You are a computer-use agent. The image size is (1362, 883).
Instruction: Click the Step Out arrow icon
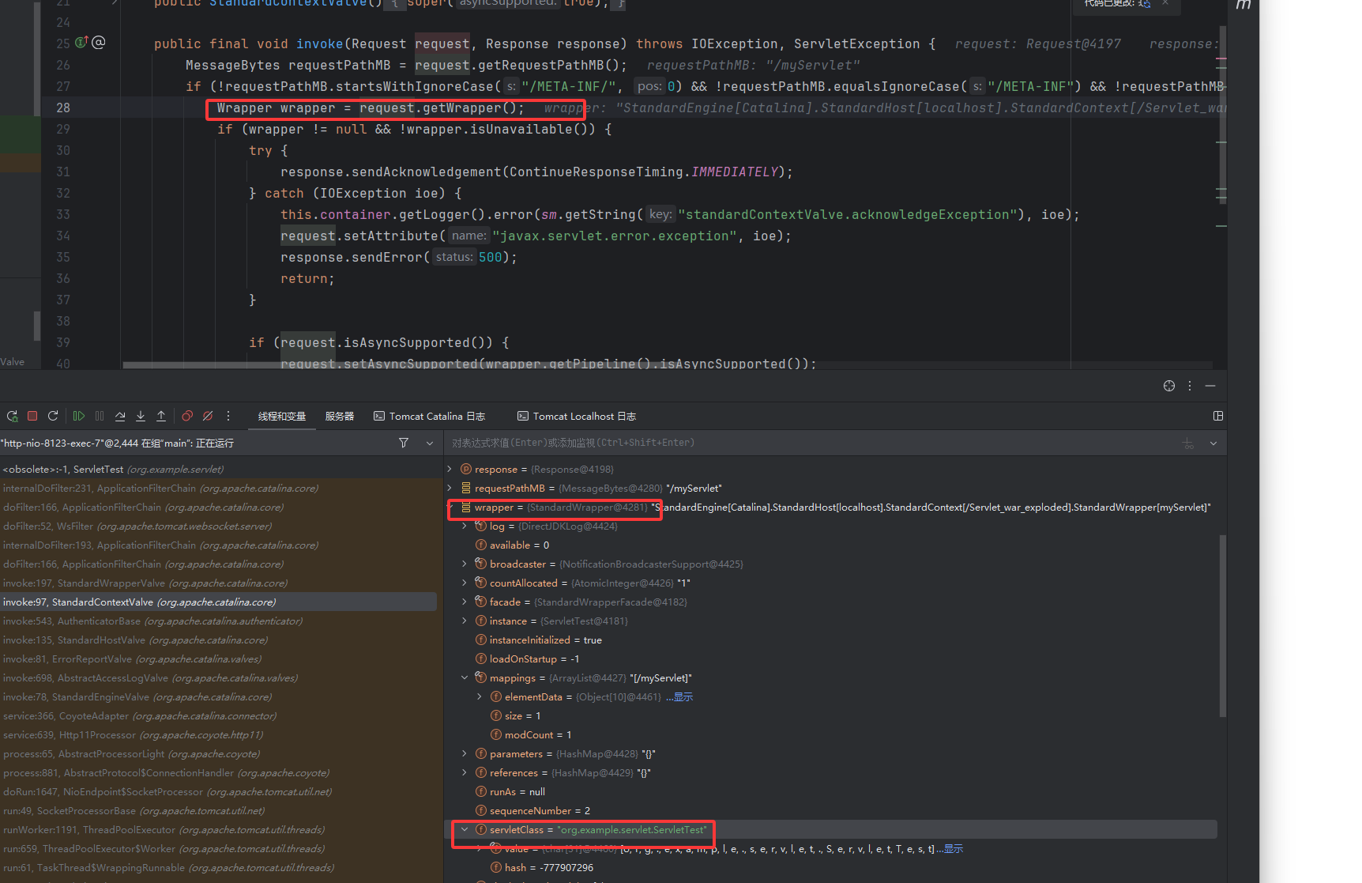point(161,416)
